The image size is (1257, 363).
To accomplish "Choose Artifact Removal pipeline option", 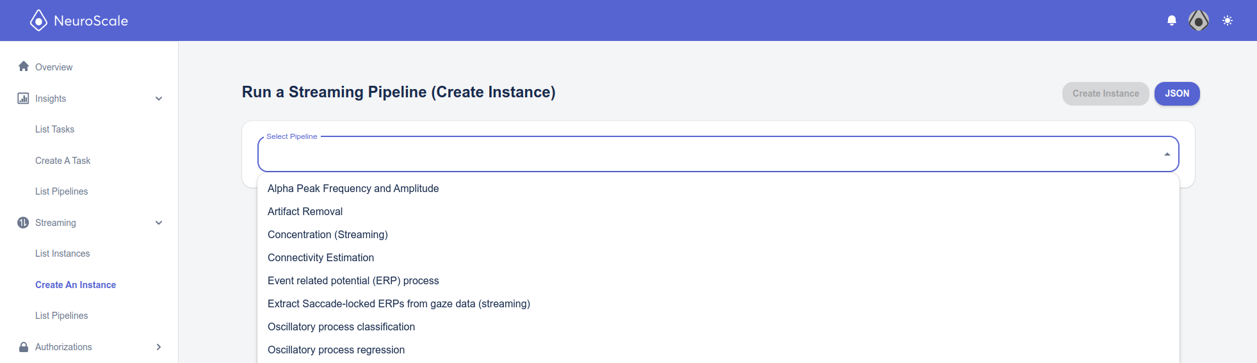I will tap(718, 211).
